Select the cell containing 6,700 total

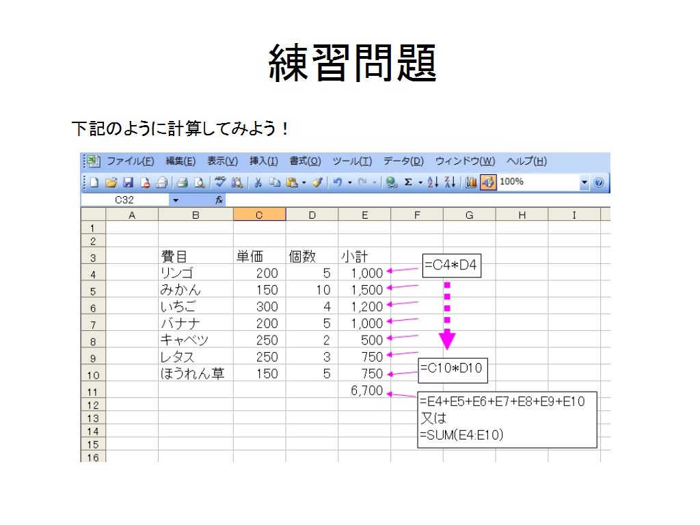pos(364,391)
